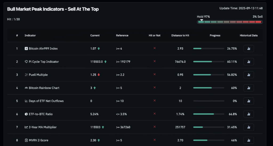The width and height of the screenshot is (273, 146).
Task: Show Bitcoin Rainbow Chart historical data
Action: 249,88
